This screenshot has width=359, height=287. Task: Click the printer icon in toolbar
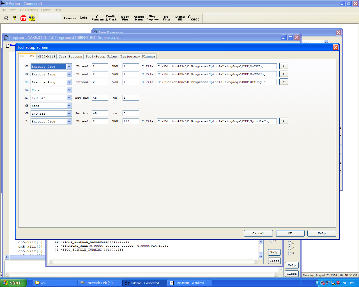tap(6, 18)
